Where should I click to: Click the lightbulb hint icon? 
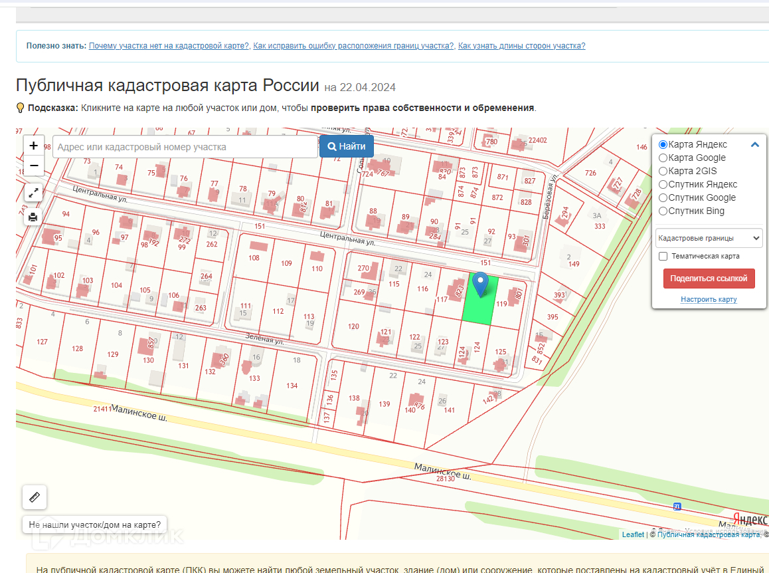pyautogui.click(x=21, y=108)
